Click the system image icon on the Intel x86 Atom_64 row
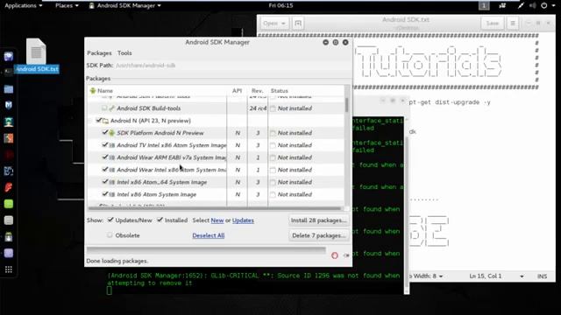561x315 pixels. point(111,182)
